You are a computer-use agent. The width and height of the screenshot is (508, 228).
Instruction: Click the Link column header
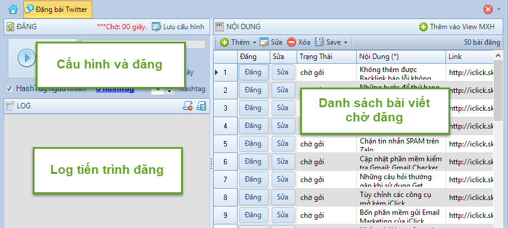[469, 57]
